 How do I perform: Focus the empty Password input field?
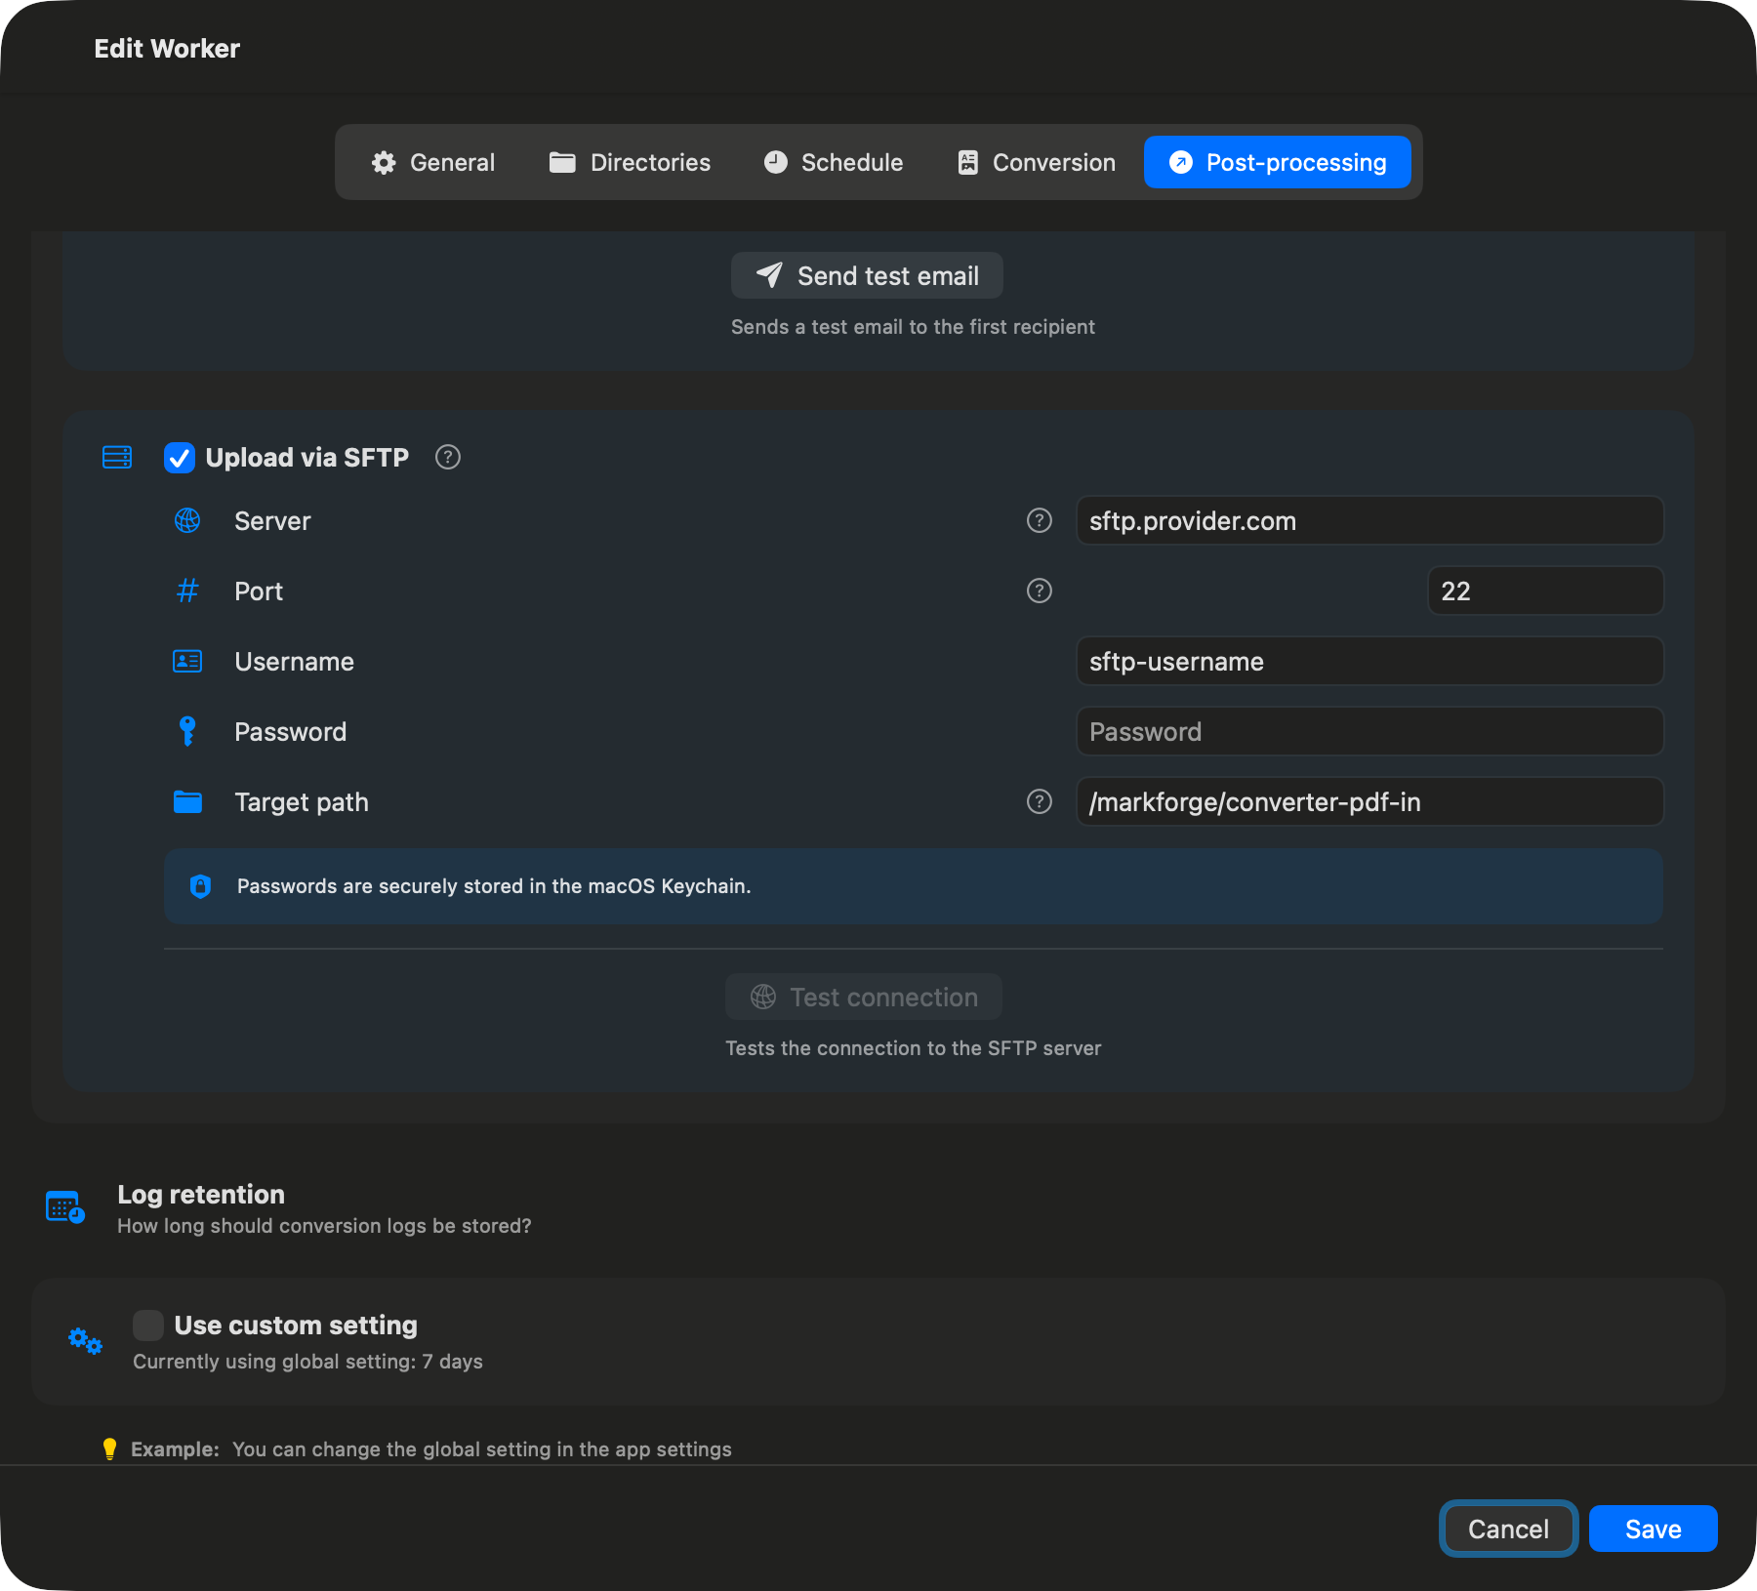click(x=1370, y=731)
